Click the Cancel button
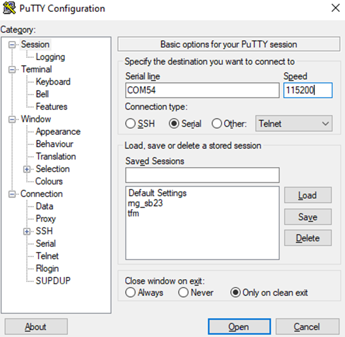 (x=307, y=327)
